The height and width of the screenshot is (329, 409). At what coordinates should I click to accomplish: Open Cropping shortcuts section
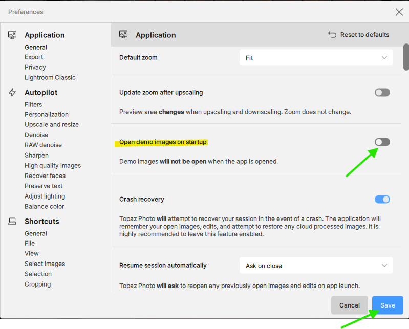37,284
